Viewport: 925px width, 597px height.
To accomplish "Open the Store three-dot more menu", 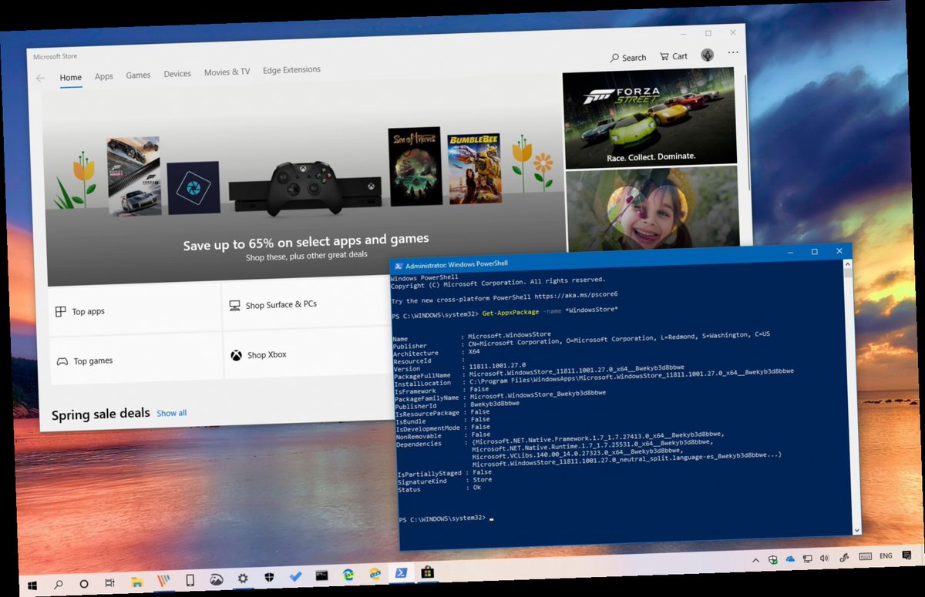I will (x=732, y=53).
